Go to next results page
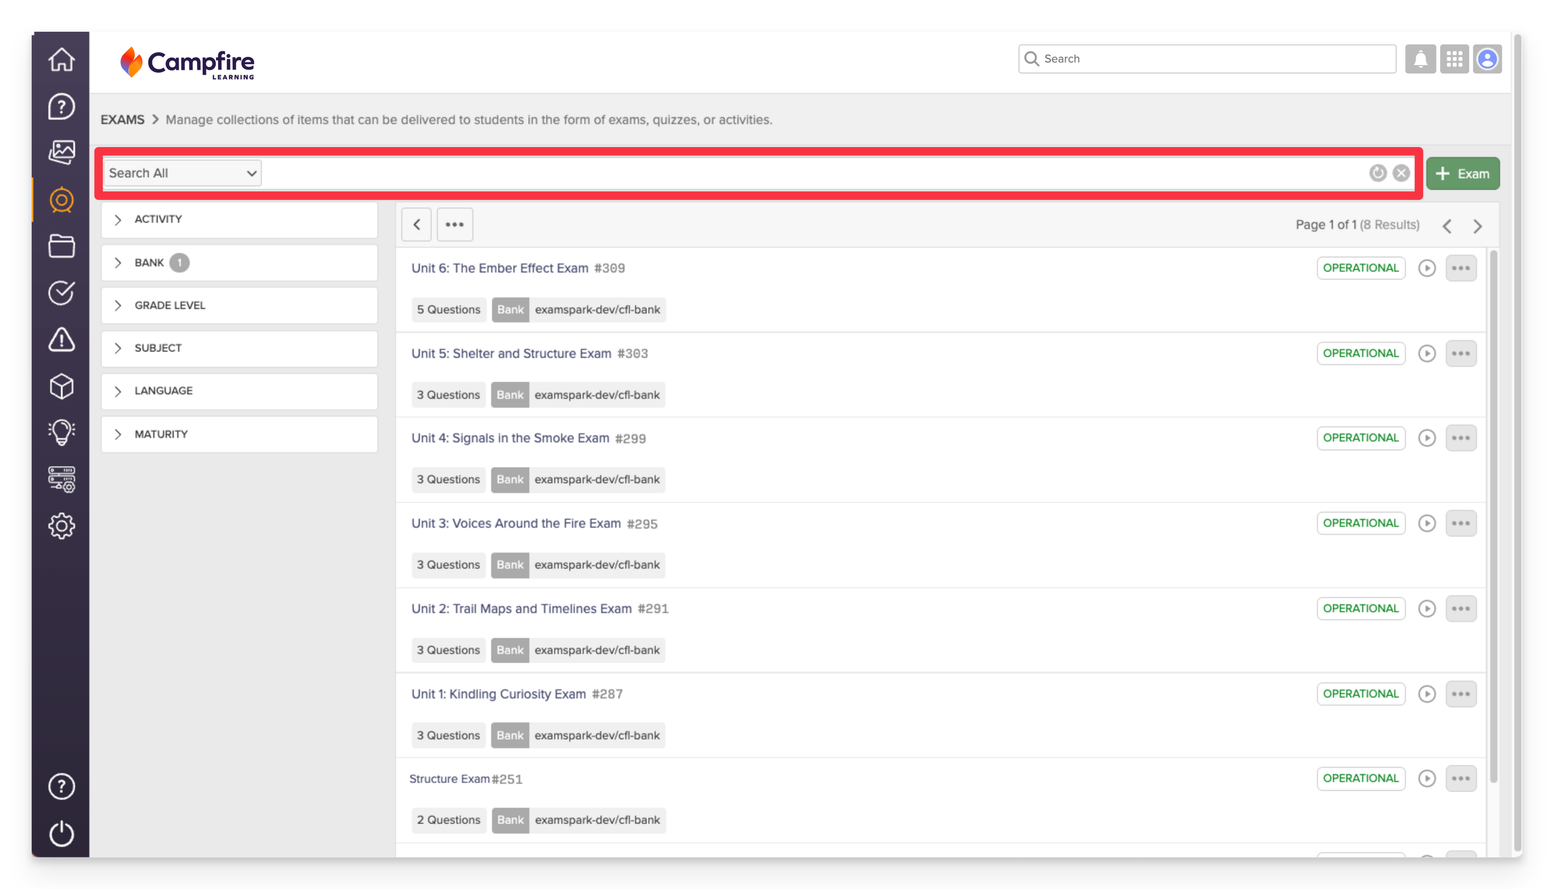Image resolution: width=1554 pixels, height=889 pixels. coord(1477,226)
